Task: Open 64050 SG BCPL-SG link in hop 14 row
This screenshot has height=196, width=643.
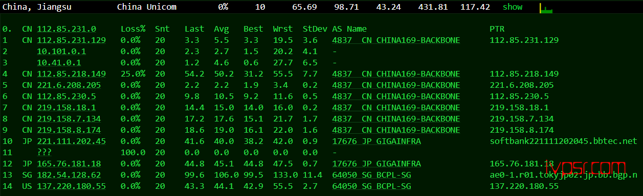Action: pos(371,186)
